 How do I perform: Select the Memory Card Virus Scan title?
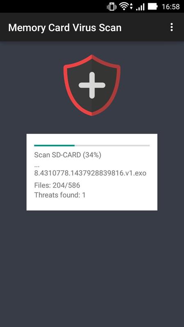(x=65, y=27)
